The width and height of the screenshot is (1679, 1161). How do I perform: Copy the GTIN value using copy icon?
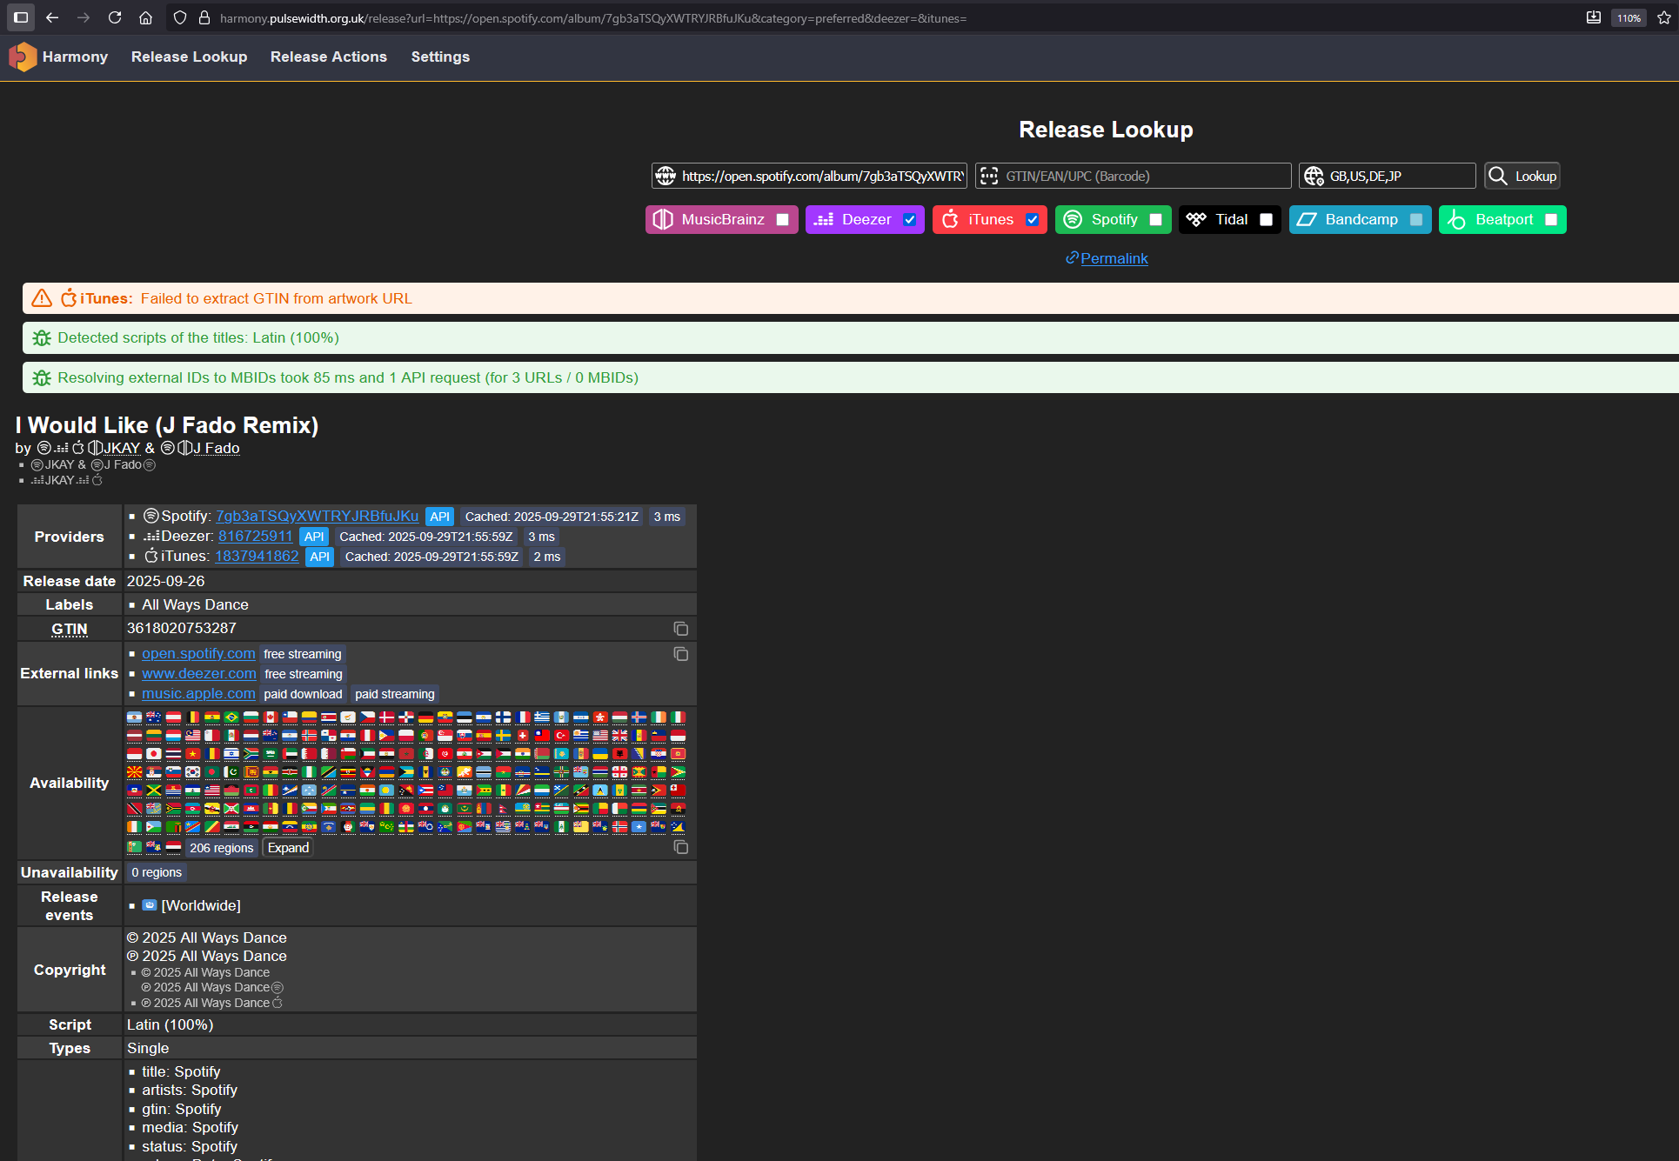[680, 629]
